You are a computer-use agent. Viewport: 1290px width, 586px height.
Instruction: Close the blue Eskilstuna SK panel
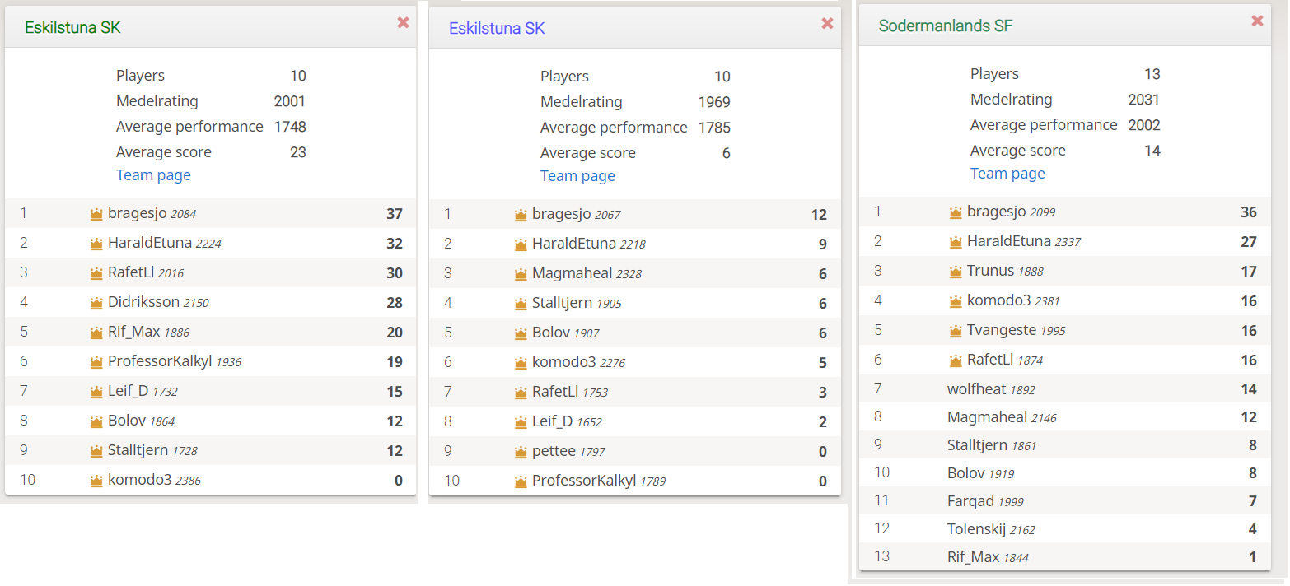(827, 23)
